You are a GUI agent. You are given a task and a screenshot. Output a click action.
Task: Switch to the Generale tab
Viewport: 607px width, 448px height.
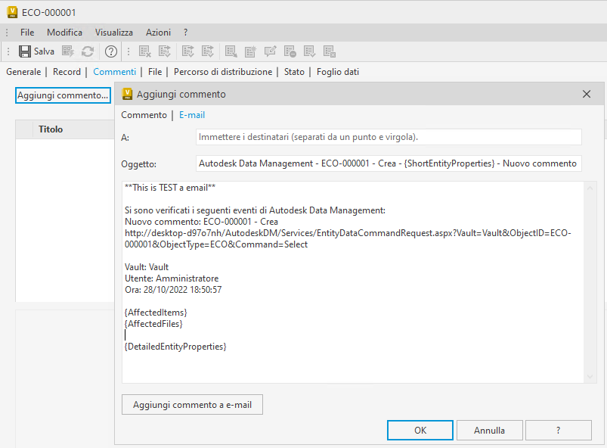click(23, 72)
